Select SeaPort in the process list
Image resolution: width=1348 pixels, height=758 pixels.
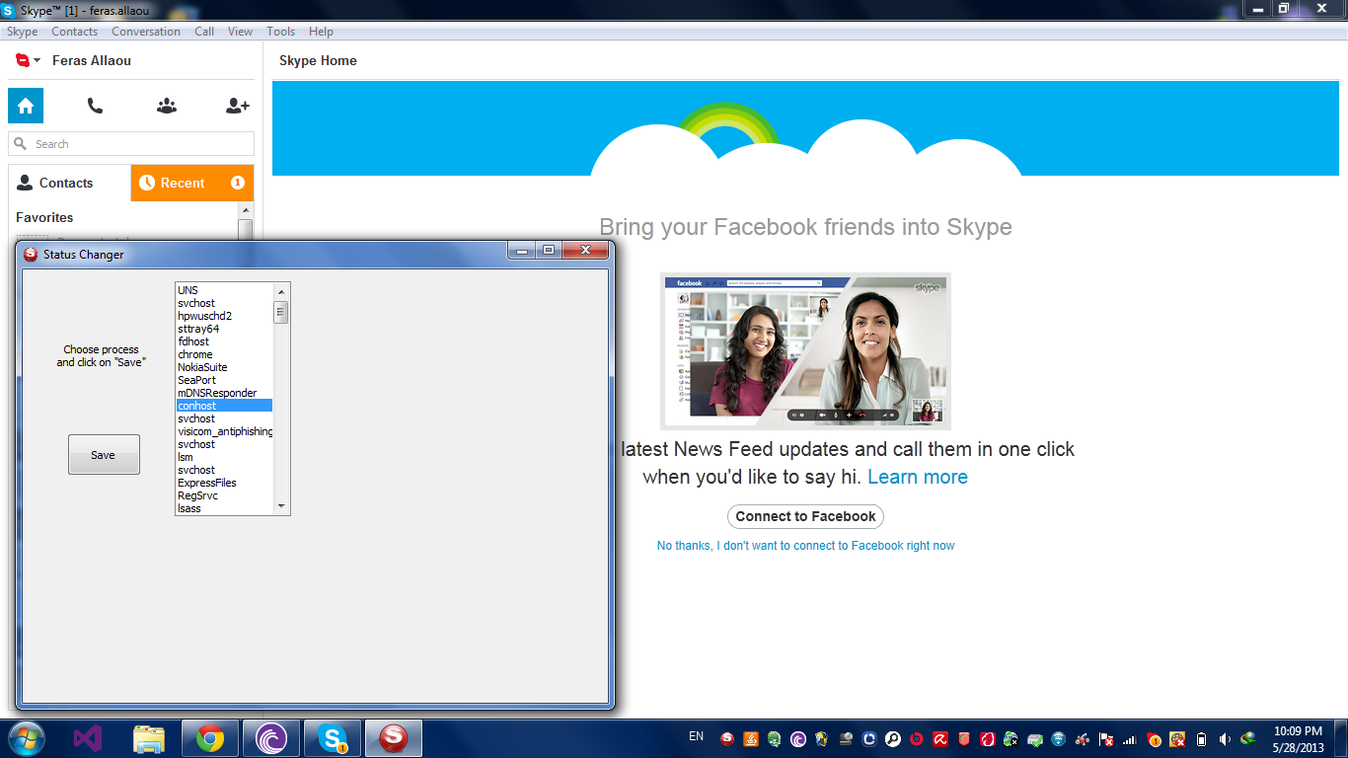[x=224, y=380]
